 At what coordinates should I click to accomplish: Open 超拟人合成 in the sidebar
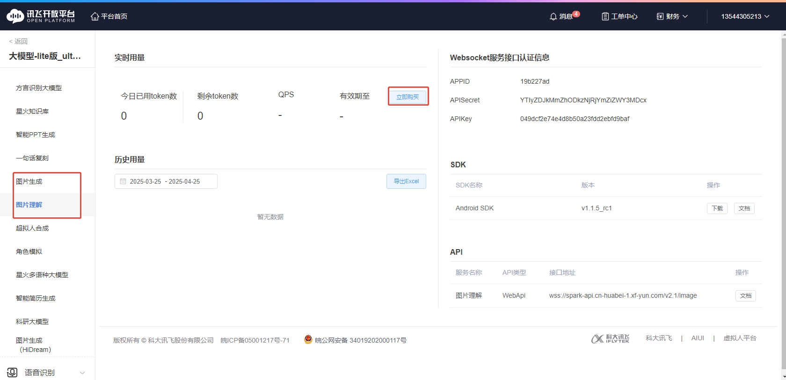point(32,228)
